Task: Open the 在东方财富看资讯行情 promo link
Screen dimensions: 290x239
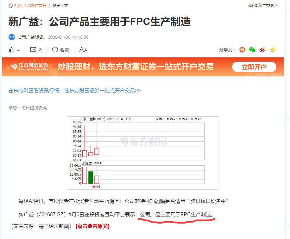Action: (x=74, y=91)
